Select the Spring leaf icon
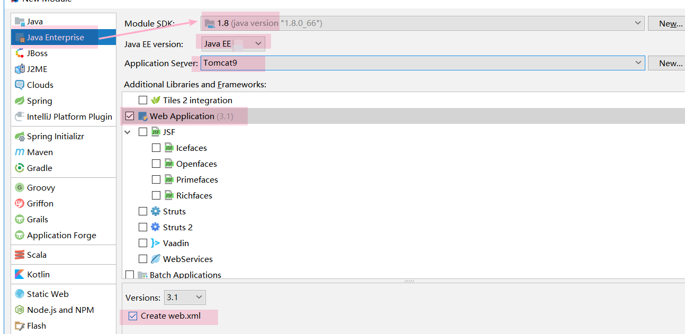The width and height of the screenshot is (685, 334). coord(20,101)
